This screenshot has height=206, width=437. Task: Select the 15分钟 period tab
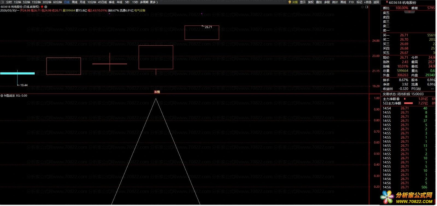[36, 2]
